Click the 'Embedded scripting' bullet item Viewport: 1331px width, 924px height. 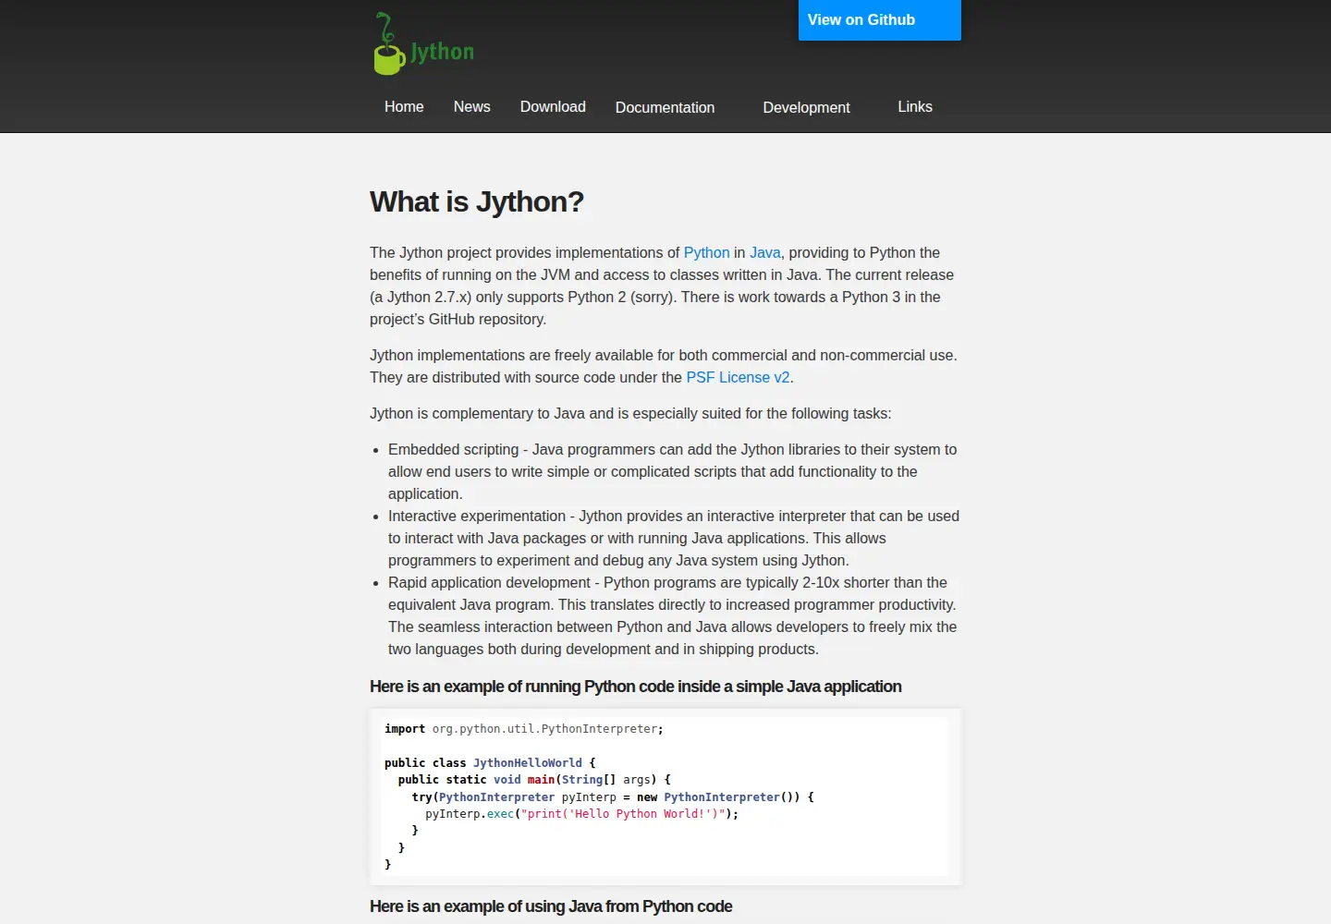click(673, 472)
